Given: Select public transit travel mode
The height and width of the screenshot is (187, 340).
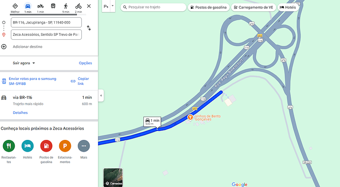Looking at the screenshot, I should pyautogui.click(x=53, y=6).
